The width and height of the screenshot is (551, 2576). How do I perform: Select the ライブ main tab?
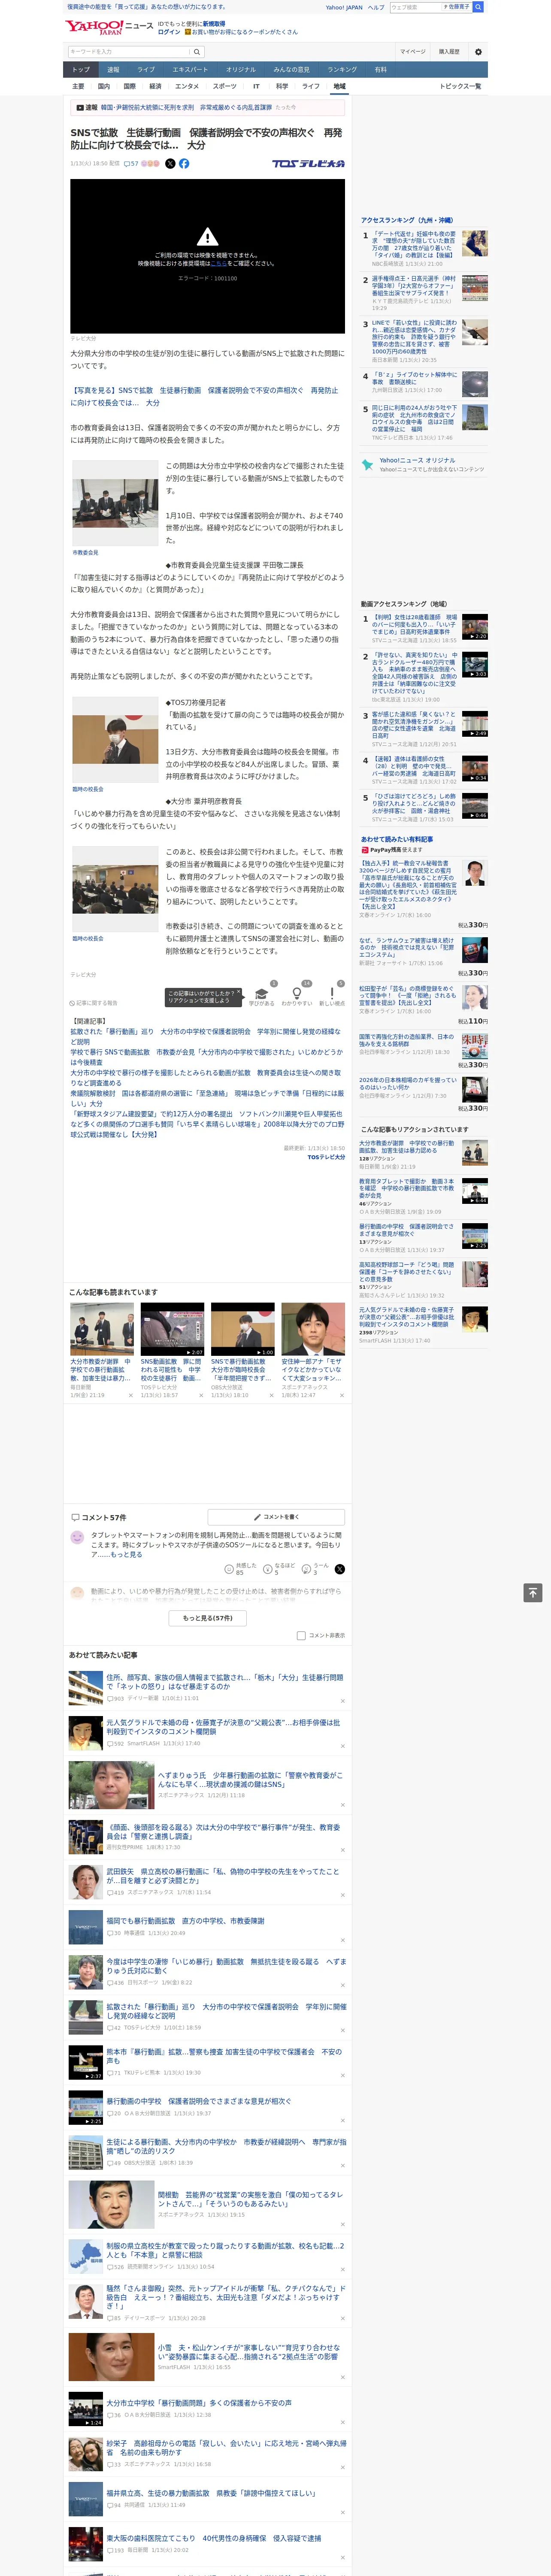click(x=146, y=70)
